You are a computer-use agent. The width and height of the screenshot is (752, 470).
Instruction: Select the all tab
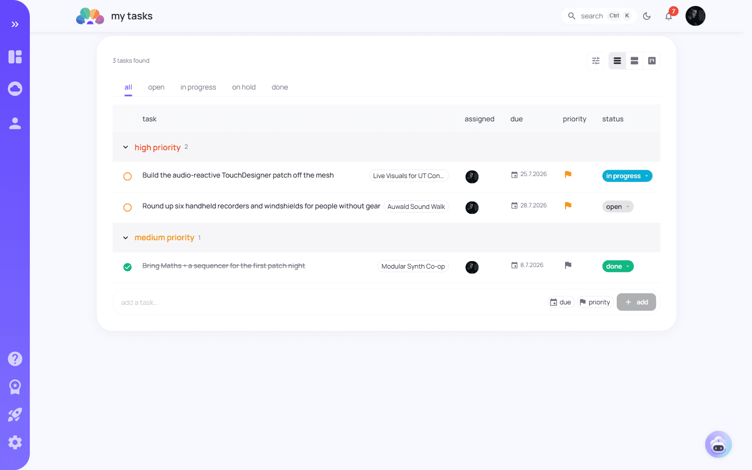click(x=128, y=88)
